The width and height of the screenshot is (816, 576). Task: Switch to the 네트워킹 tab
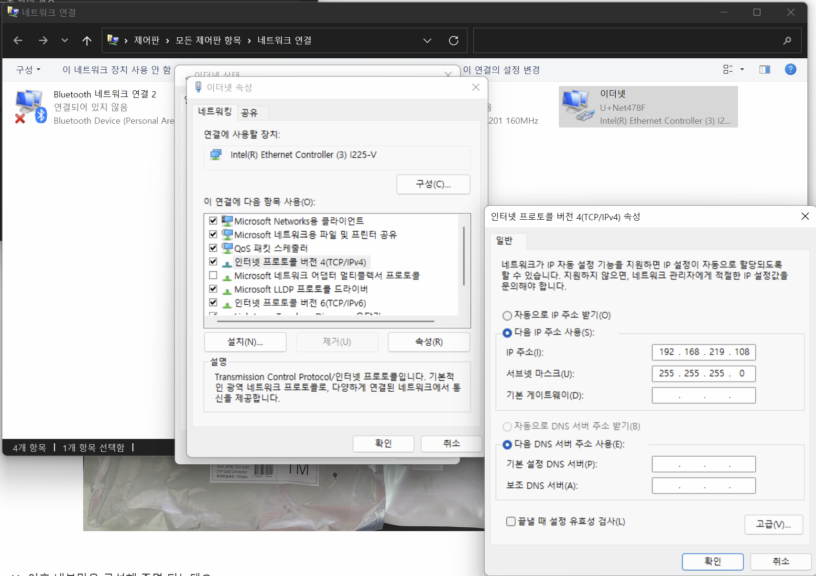pos(215,112)
